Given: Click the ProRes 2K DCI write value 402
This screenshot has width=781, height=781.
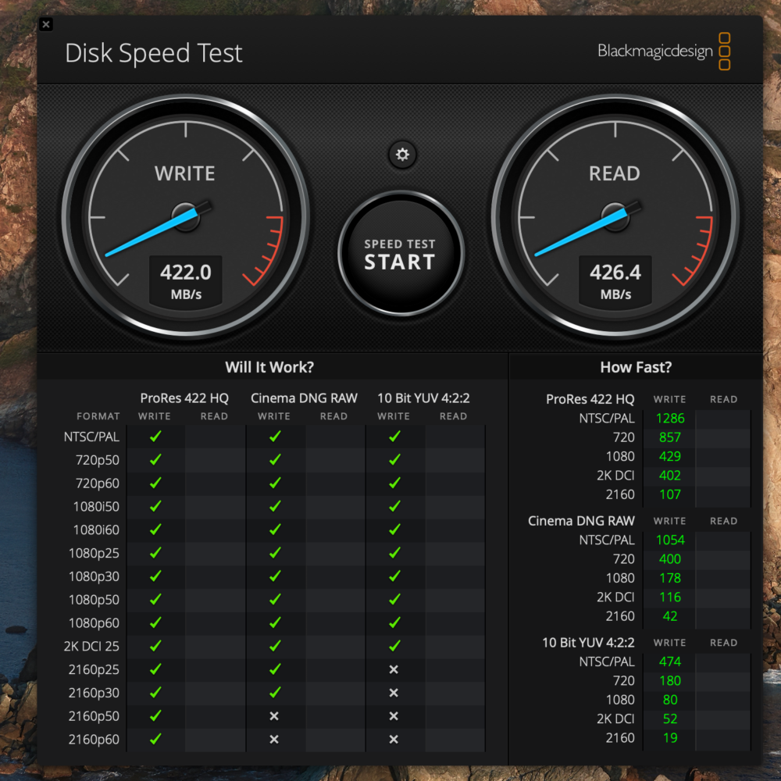Looking at the screenshot, I should point(670,475).
